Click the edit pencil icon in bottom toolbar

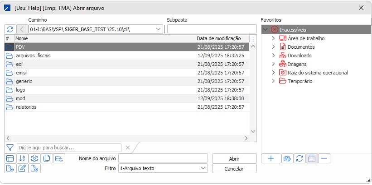[22, 169]
